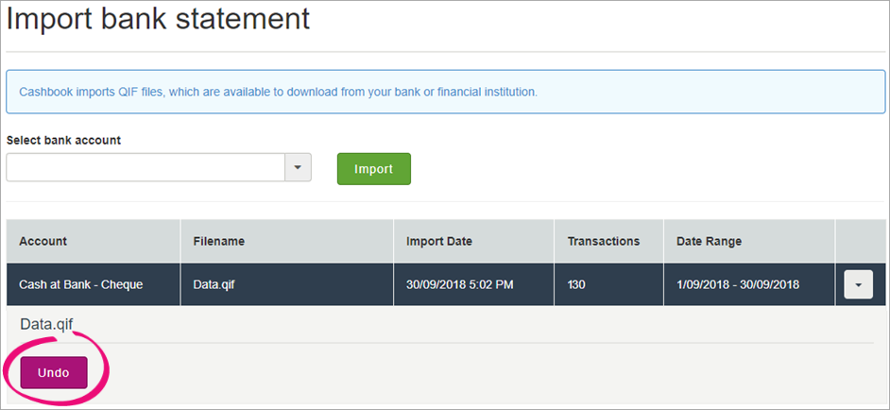Image resolution: width=890 pixels, height=410 pixels.
Task: Click the Import Date column header
Action: [x=439, y=241]
